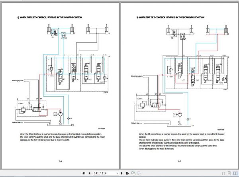Open the page number dropdown arrow
This screenshot has height=177, width=239.
[117, 173]
